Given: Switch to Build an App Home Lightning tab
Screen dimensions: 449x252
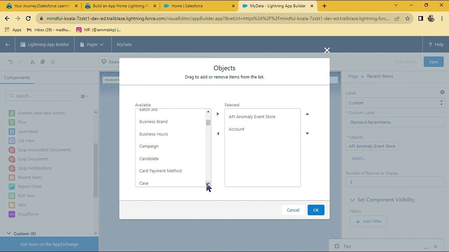Looking at the screenshot, I should click(120, 6).
